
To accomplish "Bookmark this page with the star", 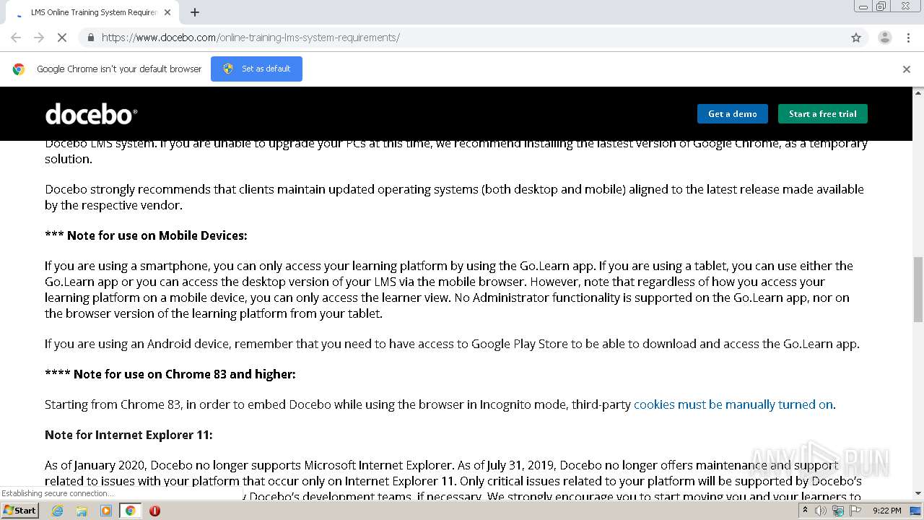I will pyautogui.click(x=856, y=38).
